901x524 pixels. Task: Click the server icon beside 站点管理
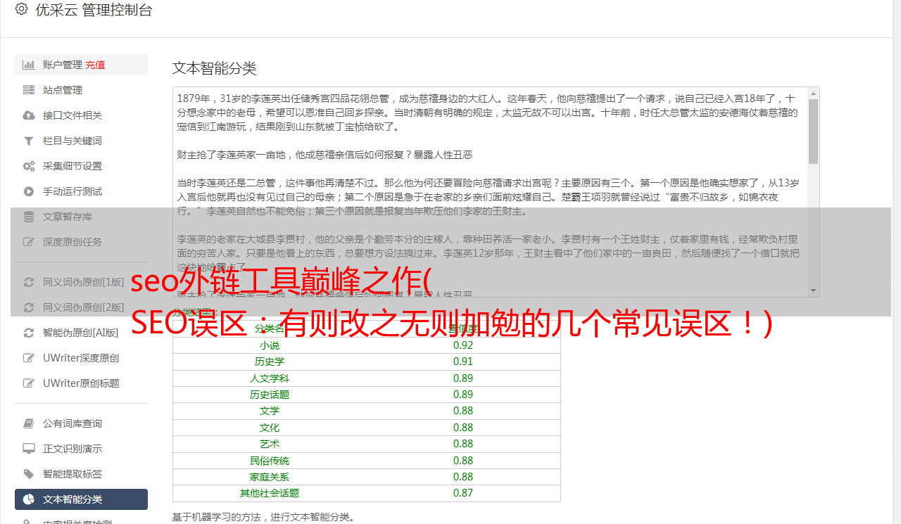click(x=29, y=90)
